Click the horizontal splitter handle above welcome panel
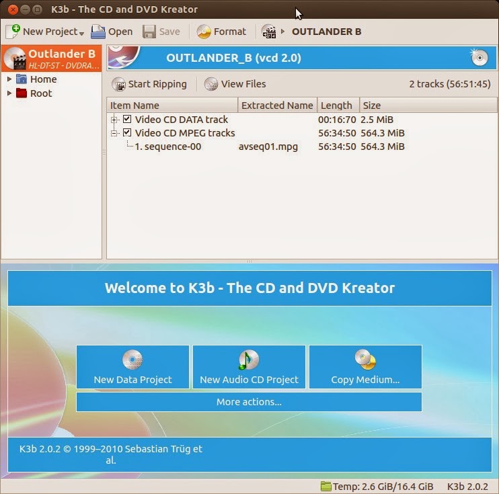Image resolution: width=499 pixels, height=494 pixels. pyautogui.click(x=249, y=261)
